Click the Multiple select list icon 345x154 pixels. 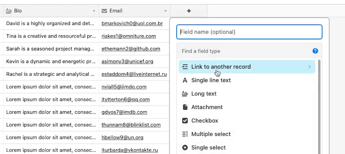point(185,134)
